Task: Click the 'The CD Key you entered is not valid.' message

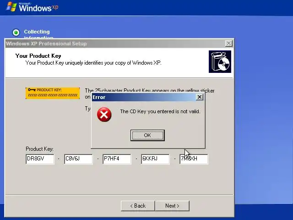Action: (x=160, y=111)
